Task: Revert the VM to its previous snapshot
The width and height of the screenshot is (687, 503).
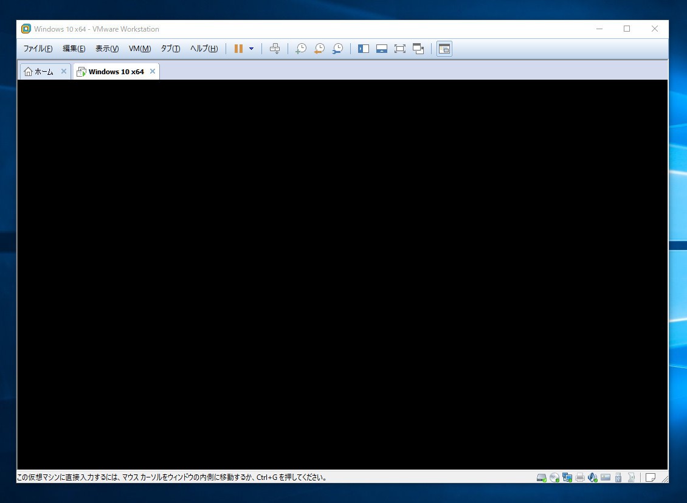Action: [x=319, y=49]
